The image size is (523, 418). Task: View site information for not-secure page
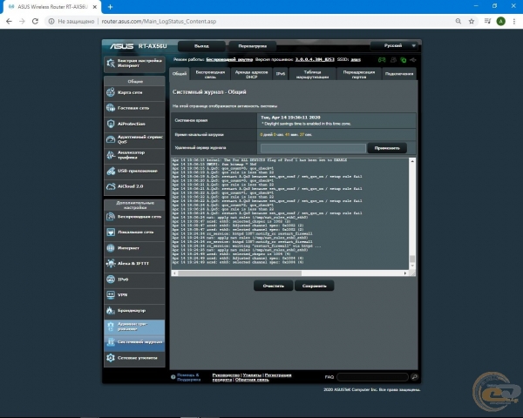tap(51, 21)
